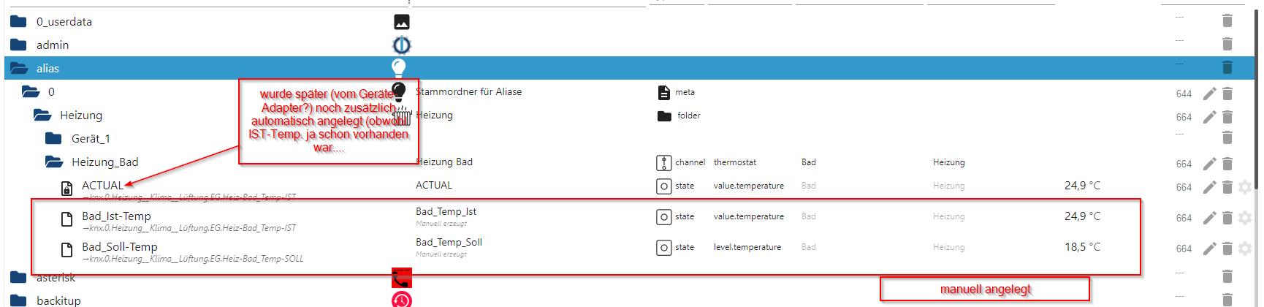Delete the Gerät_1 folder
Screen dimensions: 1264x307
coord(1227,137)
